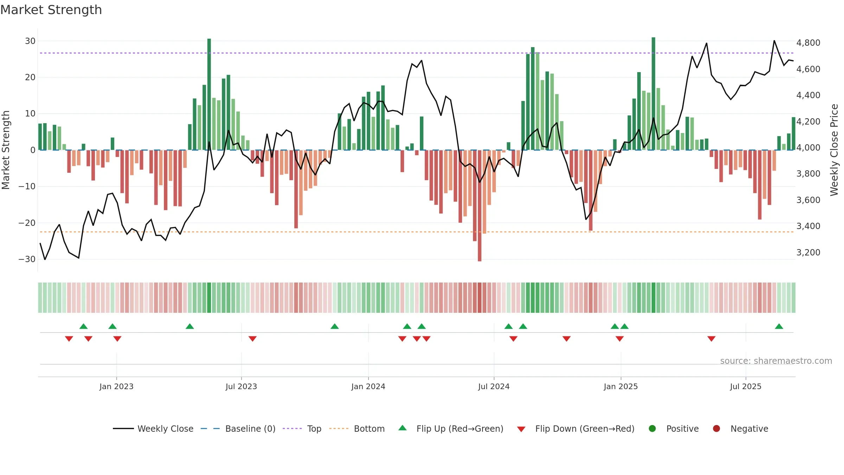Click the '4,000' price axis label
Screen dimensions: 844x475
808,147
